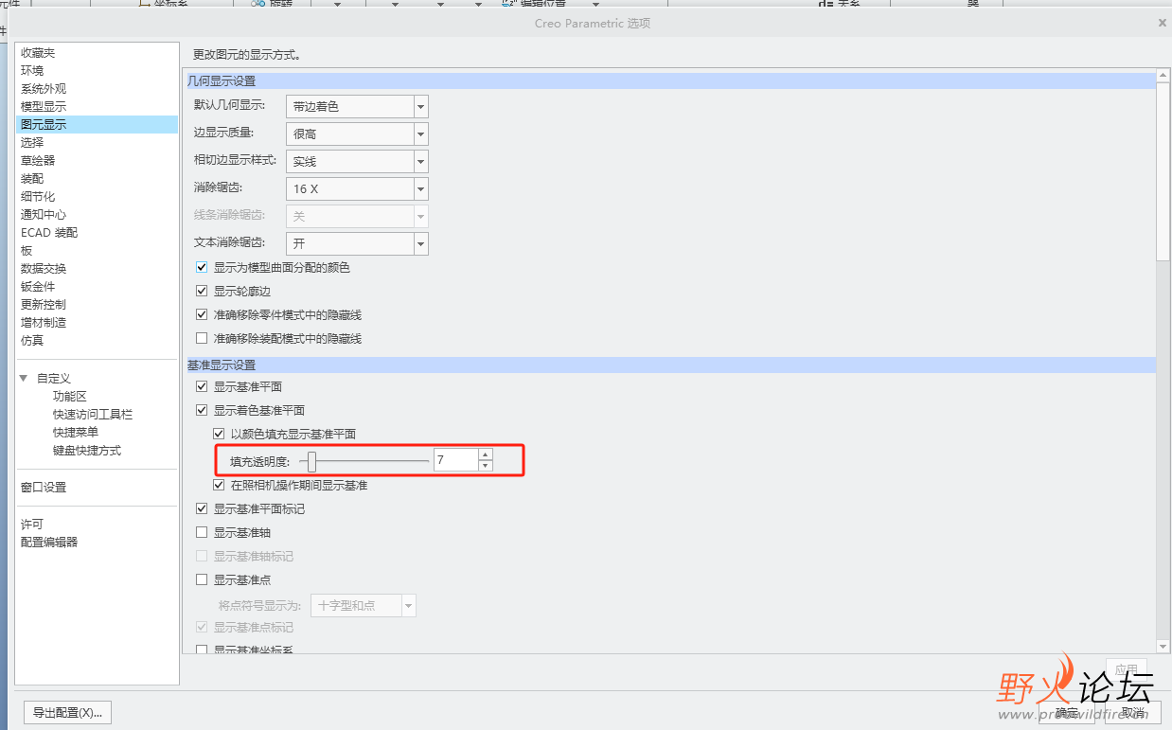The height and width of the screenshot is (730, 1172).
Task: Open 快捷菜单 customization
Action: click(x=76, y=433)
